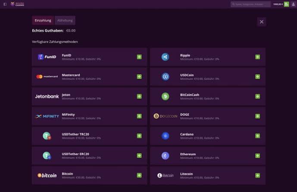Image resolution: width=297 pixels, height=192 pixels.
Task: Click the green plus for Ethereum
Action: (x=258, y=156)
